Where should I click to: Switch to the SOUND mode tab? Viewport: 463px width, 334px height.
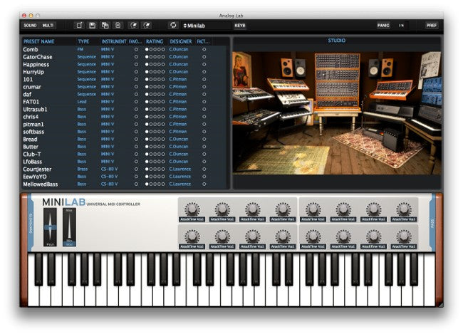click(x=30, y=26)
